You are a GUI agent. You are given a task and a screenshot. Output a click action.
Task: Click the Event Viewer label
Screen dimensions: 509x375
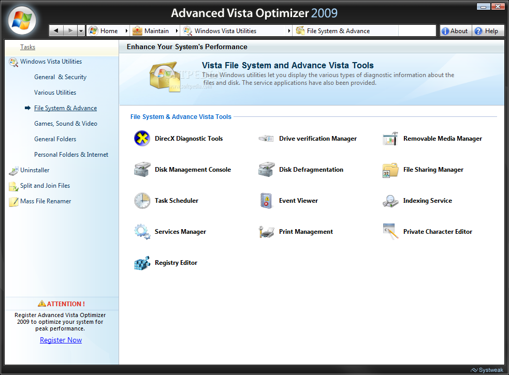298,201
